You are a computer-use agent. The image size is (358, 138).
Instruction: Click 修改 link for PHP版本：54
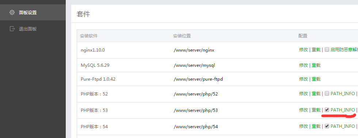pyautogui.click(x=304, y=126)
